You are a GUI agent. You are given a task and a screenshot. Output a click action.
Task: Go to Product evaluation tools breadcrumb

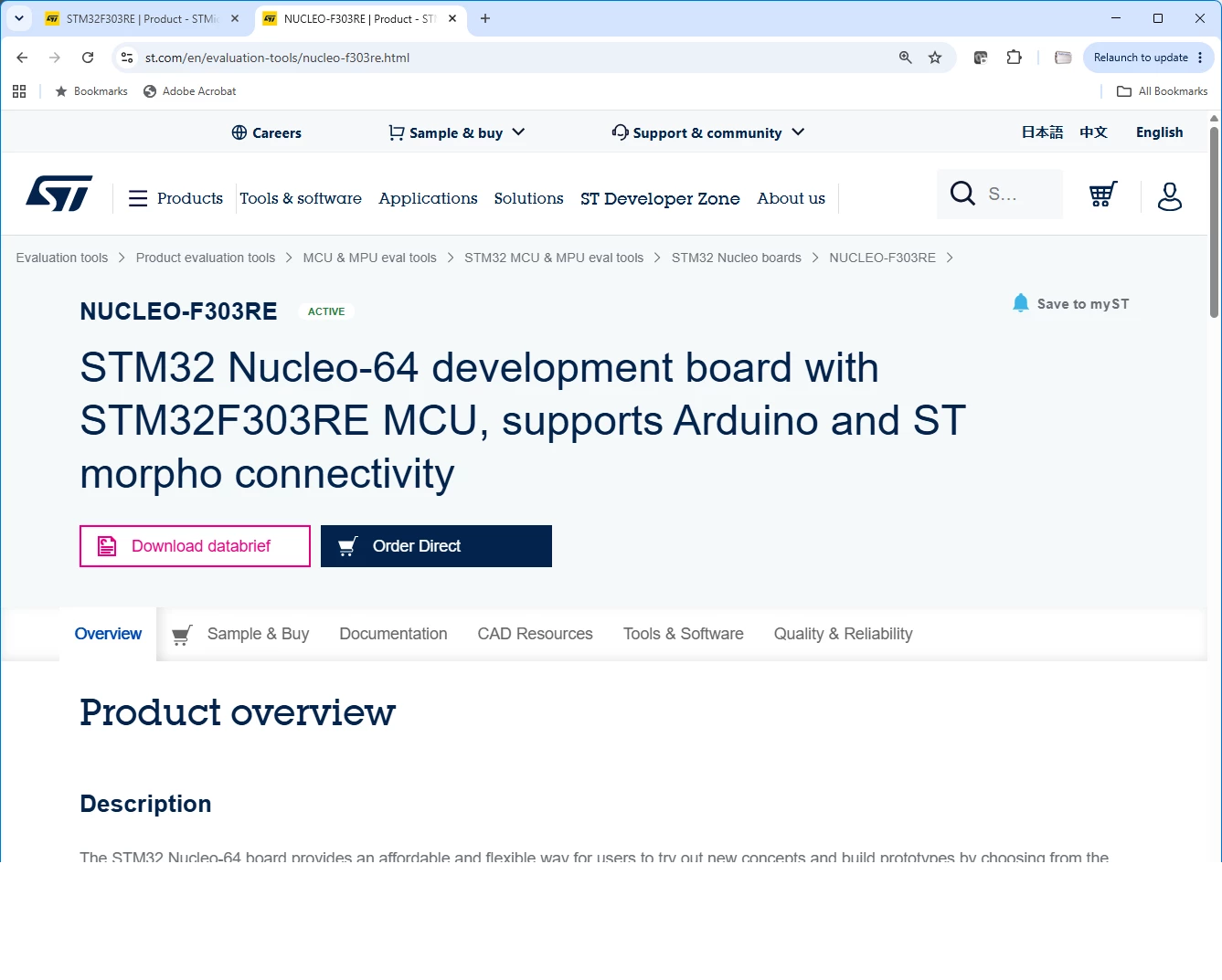pos(206,258)
